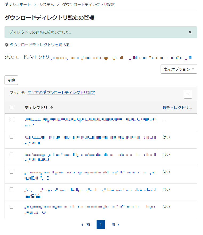Expand the filter dropdown arrow on filter bar
Image resolution: width=203 pixels, height=235 pixels.
tap(188, 94)
